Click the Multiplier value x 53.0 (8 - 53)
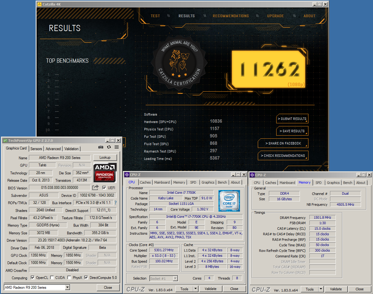The image size is (373, 294). click(164, 256)
